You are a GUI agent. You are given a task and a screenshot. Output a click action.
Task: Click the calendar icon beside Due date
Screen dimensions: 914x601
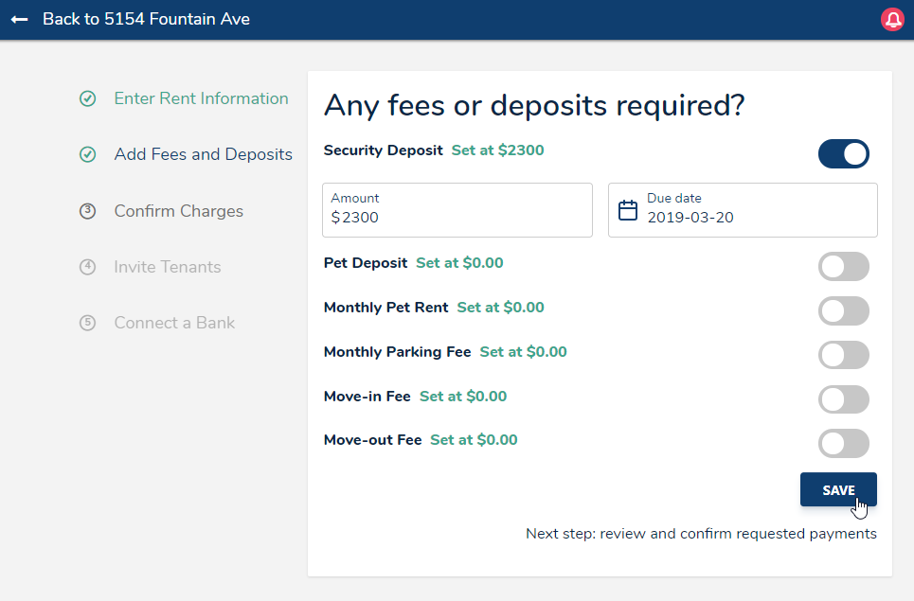[x=628, y=210]
